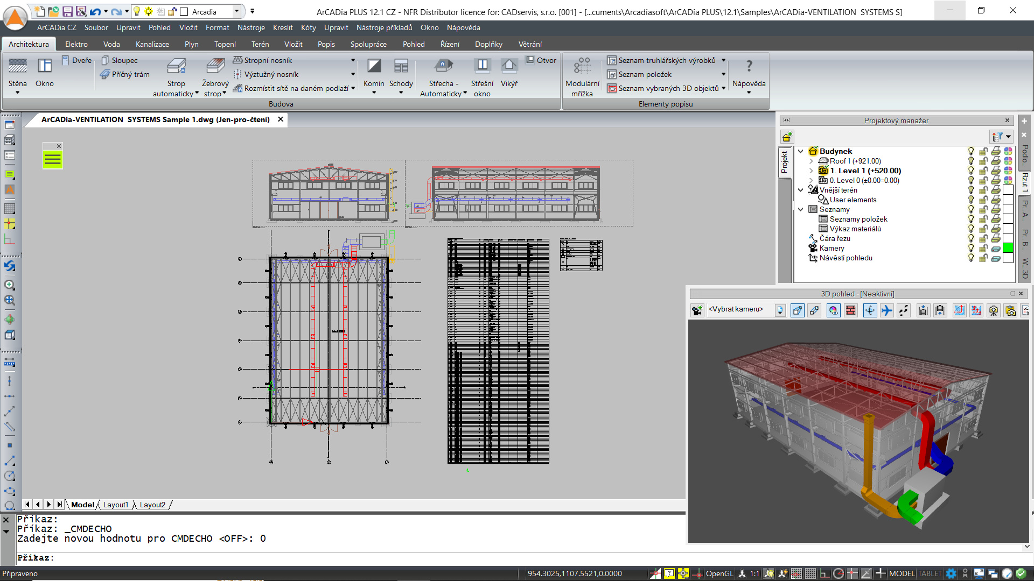
Task: Toggle visibility bulb for Roof 1
Action: pos(971,161)
